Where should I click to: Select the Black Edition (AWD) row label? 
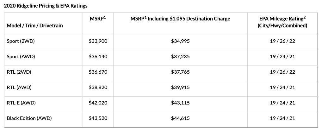[29, 118]
